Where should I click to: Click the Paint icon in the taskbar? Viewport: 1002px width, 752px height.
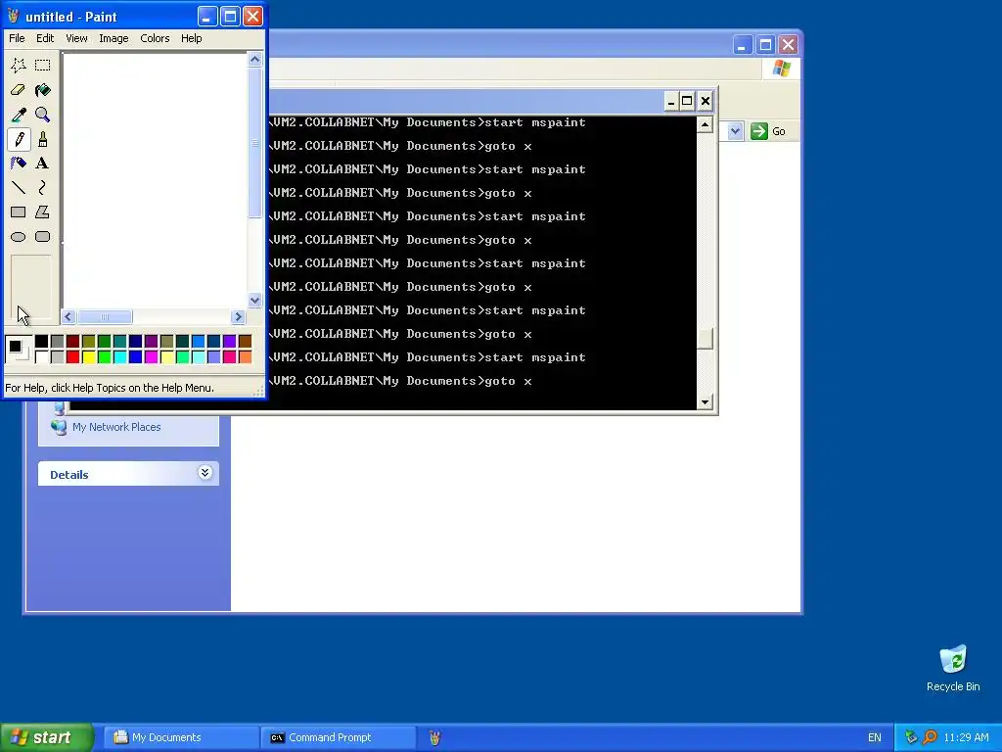pos(434,737)
